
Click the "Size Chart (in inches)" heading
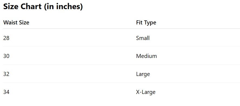43,7
